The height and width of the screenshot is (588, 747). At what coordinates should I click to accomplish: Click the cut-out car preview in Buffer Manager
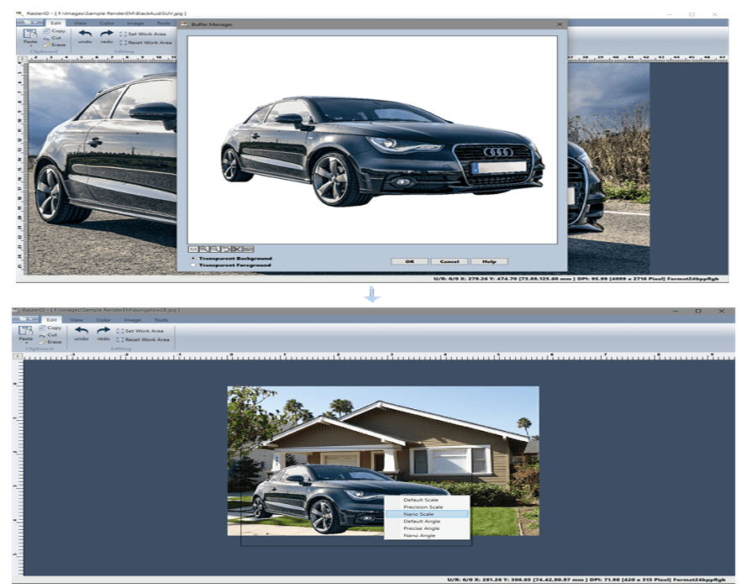point(382,151)
